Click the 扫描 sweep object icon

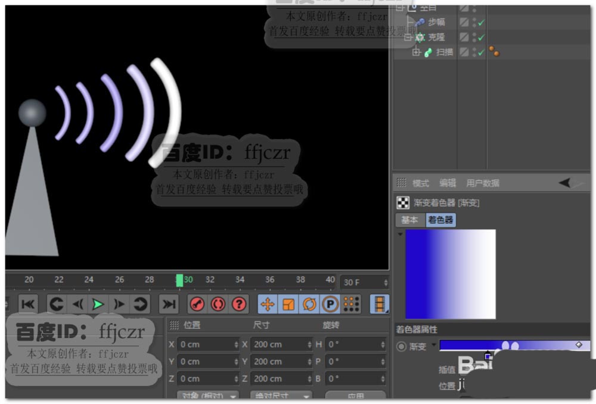tap(428, 52)
